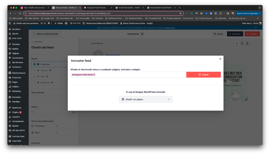Expand the Añadir a la página option
Screen dimensions: 270x155
tap(145, 99)
